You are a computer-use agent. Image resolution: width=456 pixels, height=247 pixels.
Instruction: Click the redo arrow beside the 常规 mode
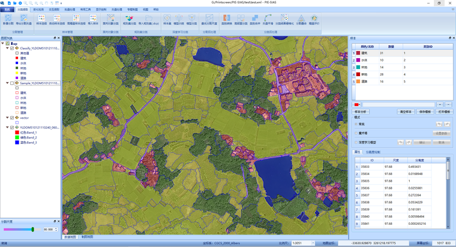click(447, 124)
